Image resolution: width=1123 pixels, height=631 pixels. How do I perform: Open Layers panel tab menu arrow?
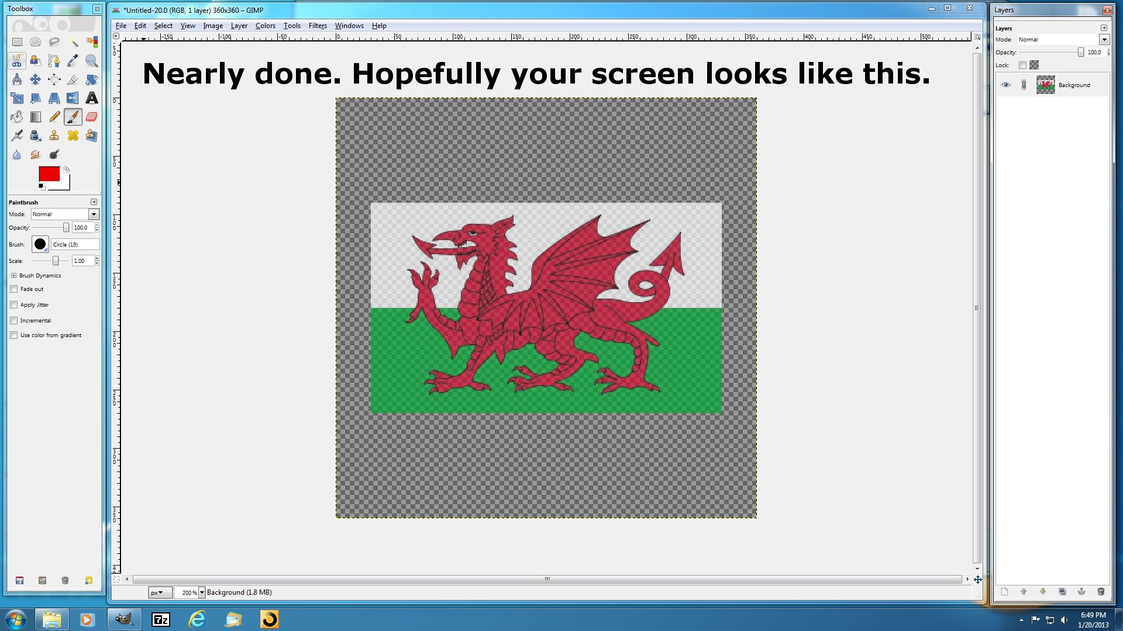click(1104, 28)
